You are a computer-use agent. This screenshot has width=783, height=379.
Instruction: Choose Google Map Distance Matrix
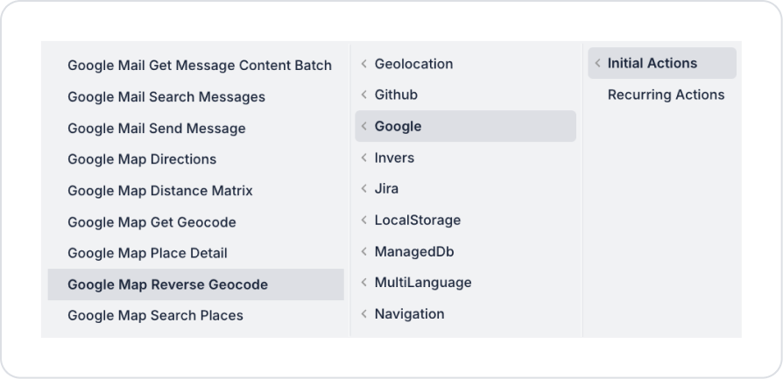click(160, 191)
